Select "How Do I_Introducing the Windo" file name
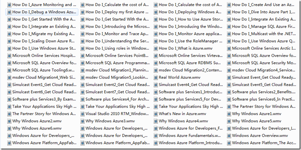Screen dimensions: 301x150 click(x=191, y=27)
